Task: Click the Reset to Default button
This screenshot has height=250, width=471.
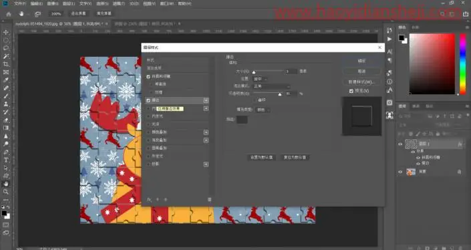Action: click(295, 158)
